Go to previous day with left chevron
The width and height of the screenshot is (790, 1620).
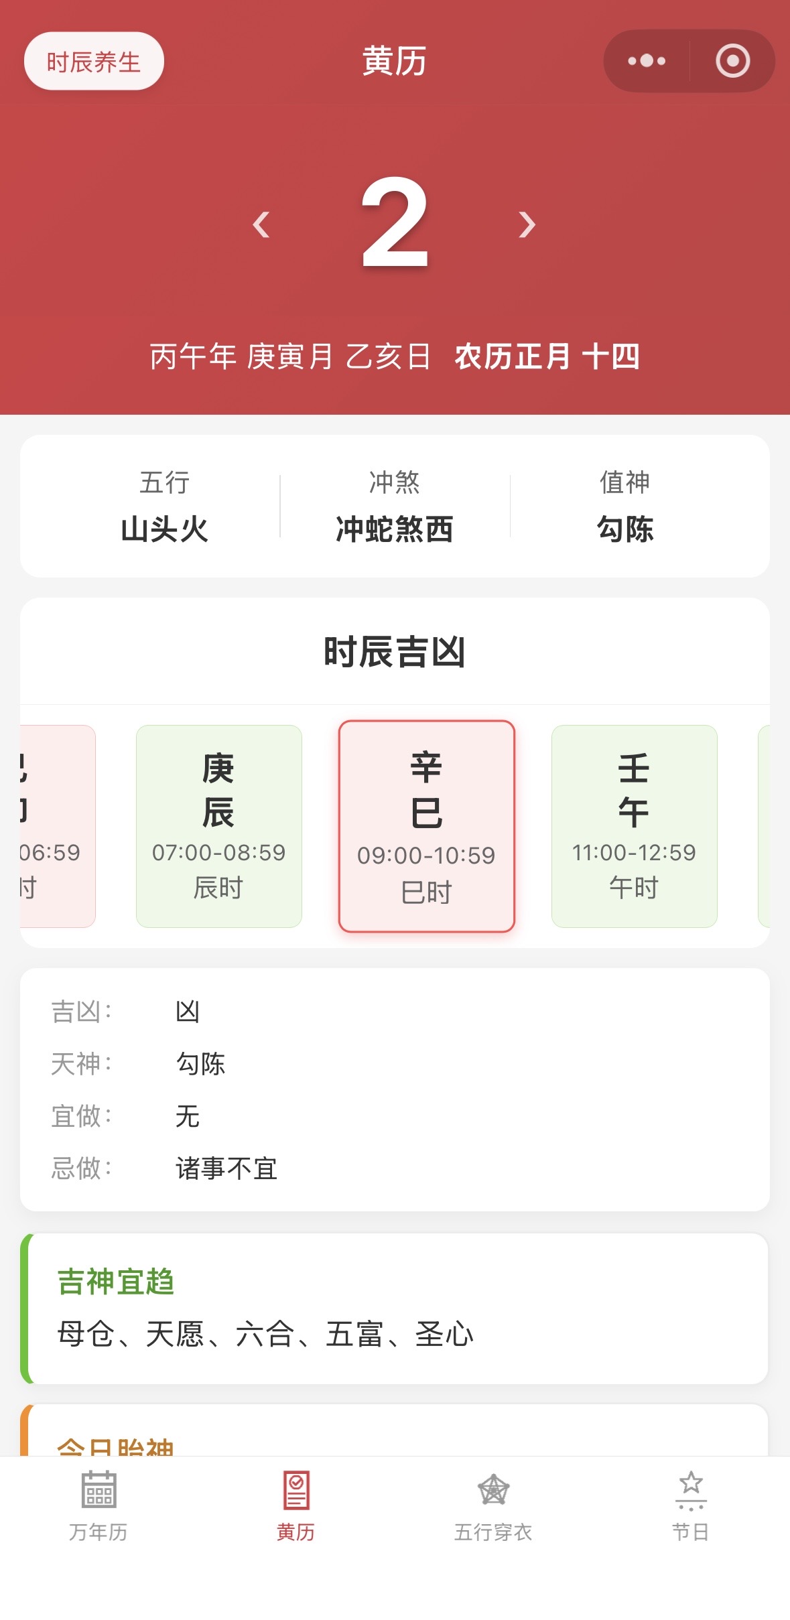click(x=261, y=224)
